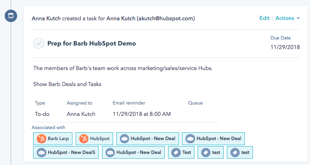Change the Assigned to value Anna Kutch
The image size is (310, 165).
click(81, 114)
